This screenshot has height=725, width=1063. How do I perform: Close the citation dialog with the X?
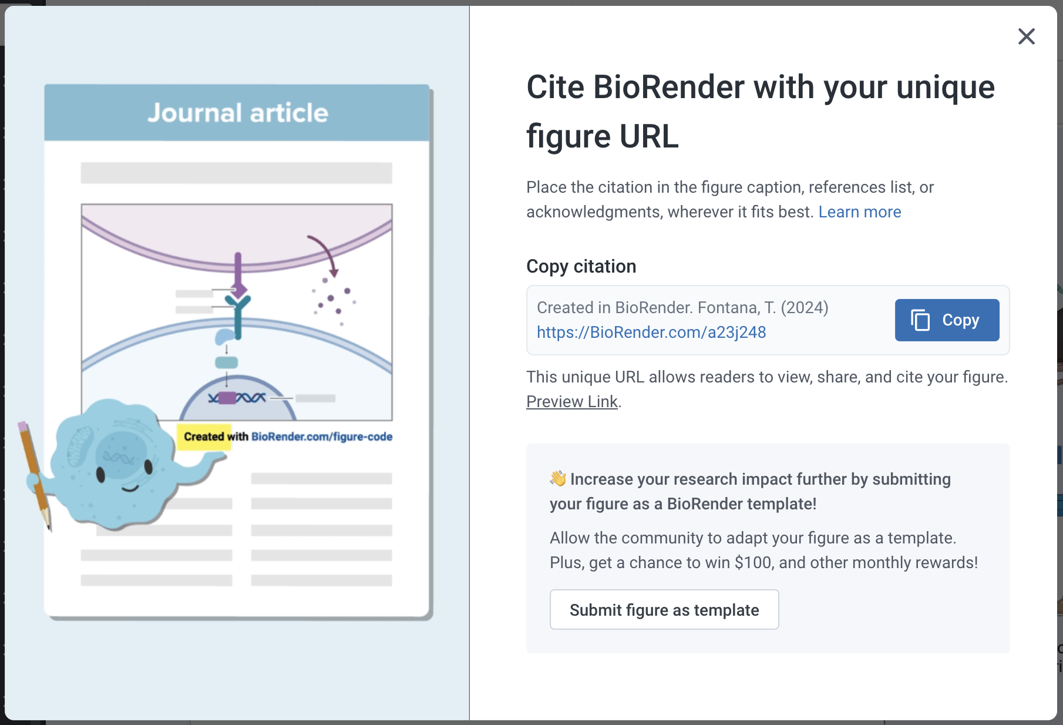[x=1026, y=36]
